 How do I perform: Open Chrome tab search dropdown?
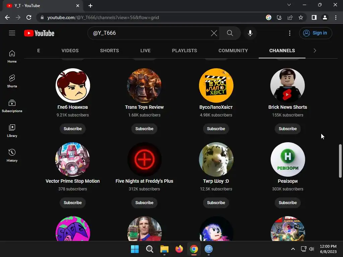click(x=289, y=5)
